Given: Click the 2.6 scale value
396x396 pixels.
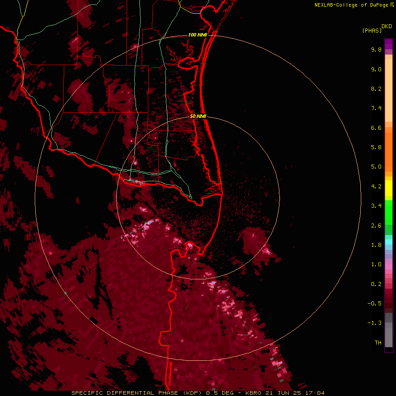Looking at the screenshot, I should 376,226.
